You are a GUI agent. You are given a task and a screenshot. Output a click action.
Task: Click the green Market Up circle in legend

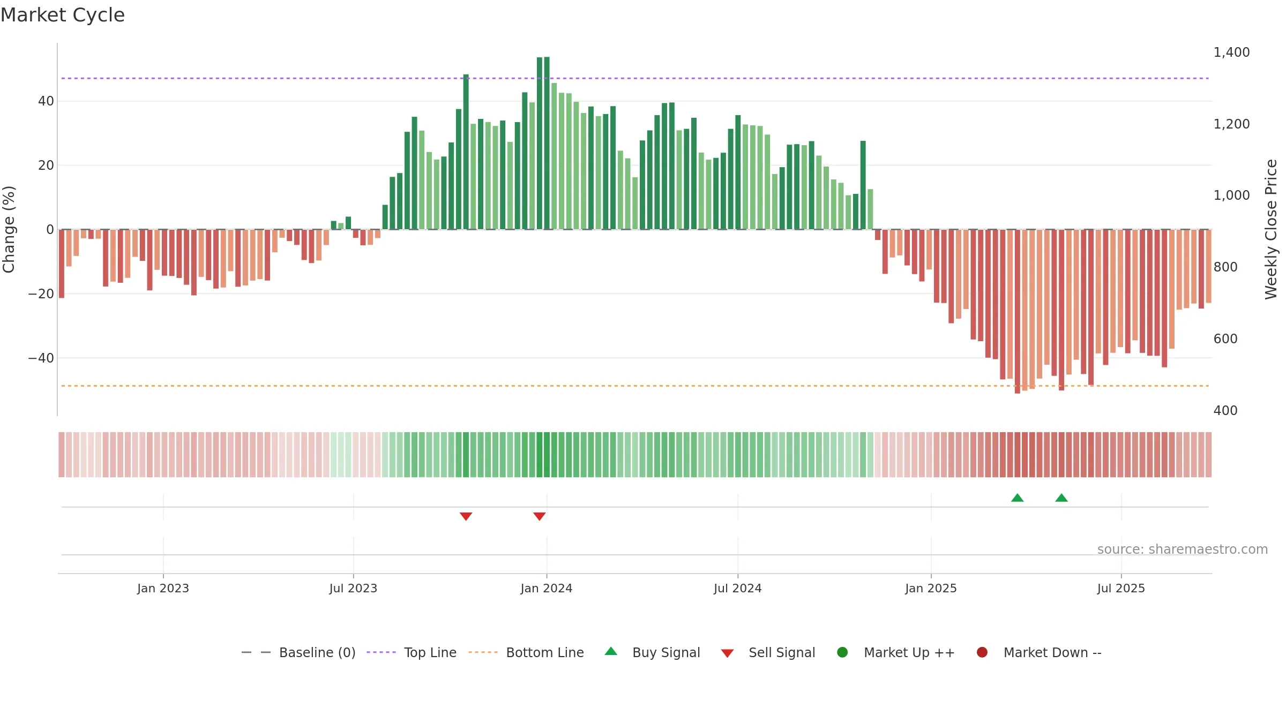pyautogui.click(x=842, y=652)
